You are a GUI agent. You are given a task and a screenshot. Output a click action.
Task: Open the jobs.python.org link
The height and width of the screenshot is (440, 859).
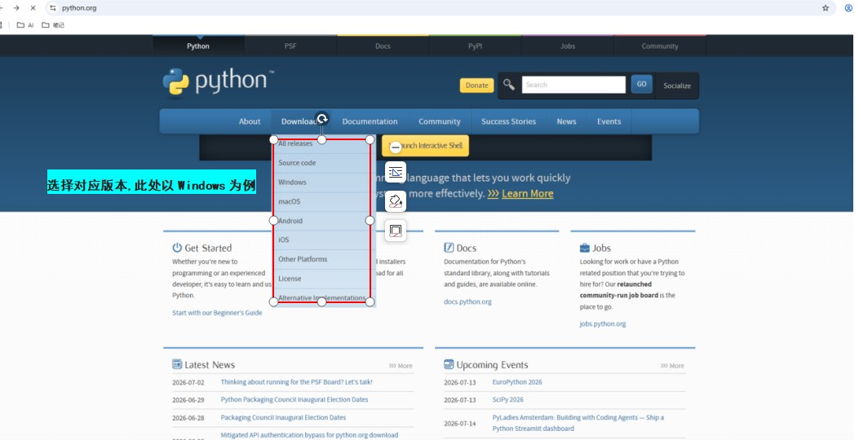click(x=603, y=324)
